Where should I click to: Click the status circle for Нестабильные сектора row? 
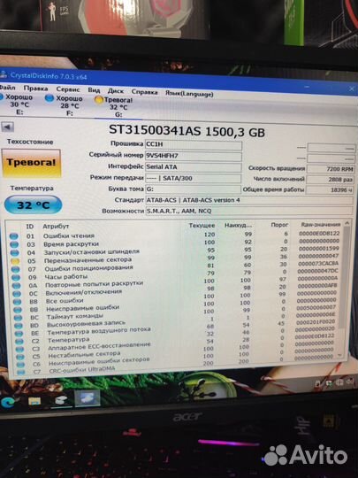(x=20, y=357)
